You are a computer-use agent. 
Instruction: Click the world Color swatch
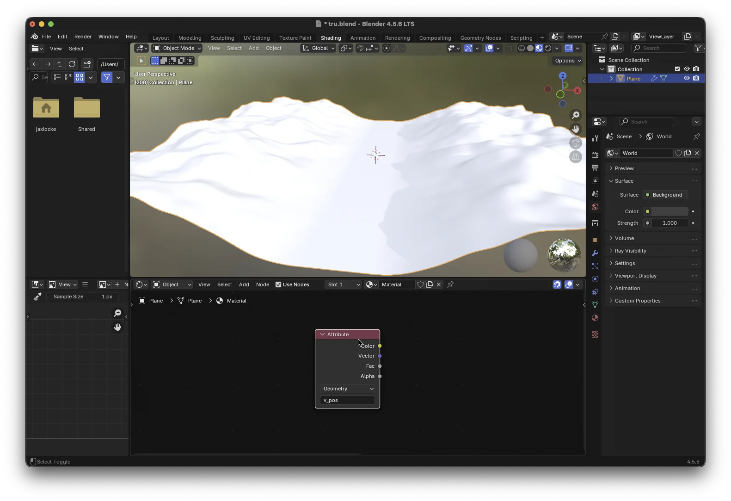669,211
